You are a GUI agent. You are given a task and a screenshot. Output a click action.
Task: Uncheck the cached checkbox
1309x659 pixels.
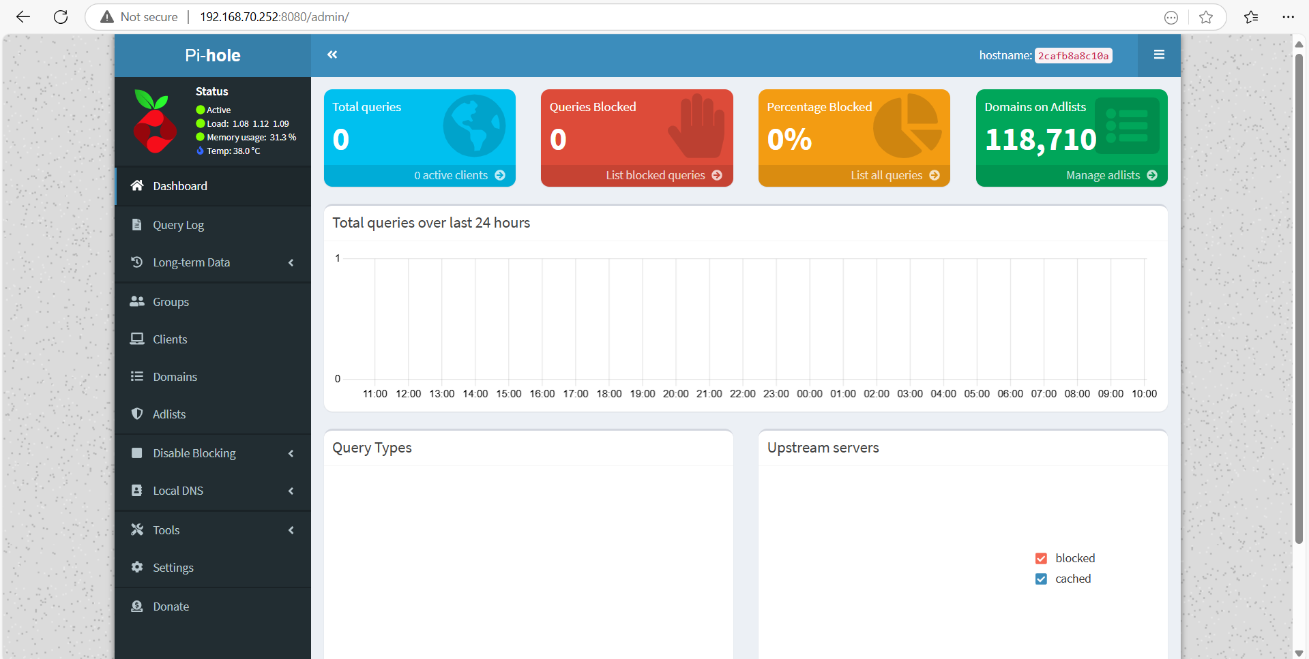(1041, 579)
